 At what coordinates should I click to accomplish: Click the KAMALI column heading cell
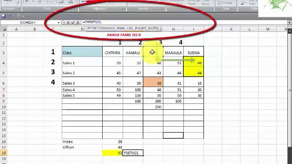(x=133, y=51)
